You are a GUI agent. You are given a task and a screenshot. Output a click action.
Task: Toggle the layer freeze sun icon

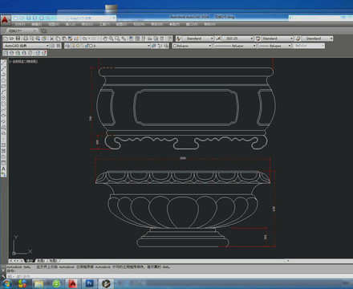click(x=78, y=46)
